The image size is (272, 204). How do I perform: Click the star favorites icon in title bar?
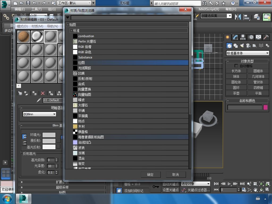pyautogui.click(x=224, y=3)
